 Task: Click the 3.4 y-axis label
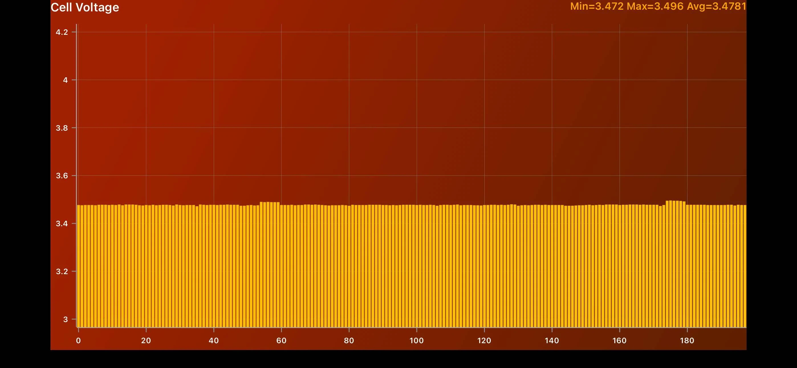pyautogui.click(x=62, y=224)
